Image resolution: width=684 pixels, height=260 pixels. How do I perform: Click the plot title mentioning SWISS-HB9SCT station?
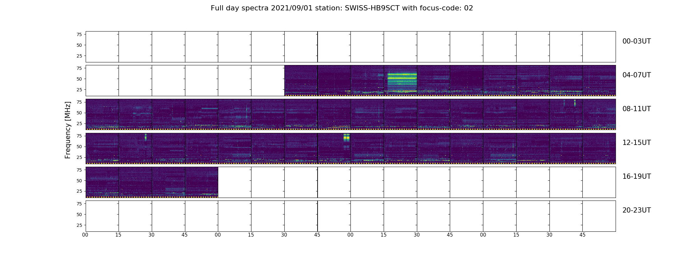tap(342, 8)
